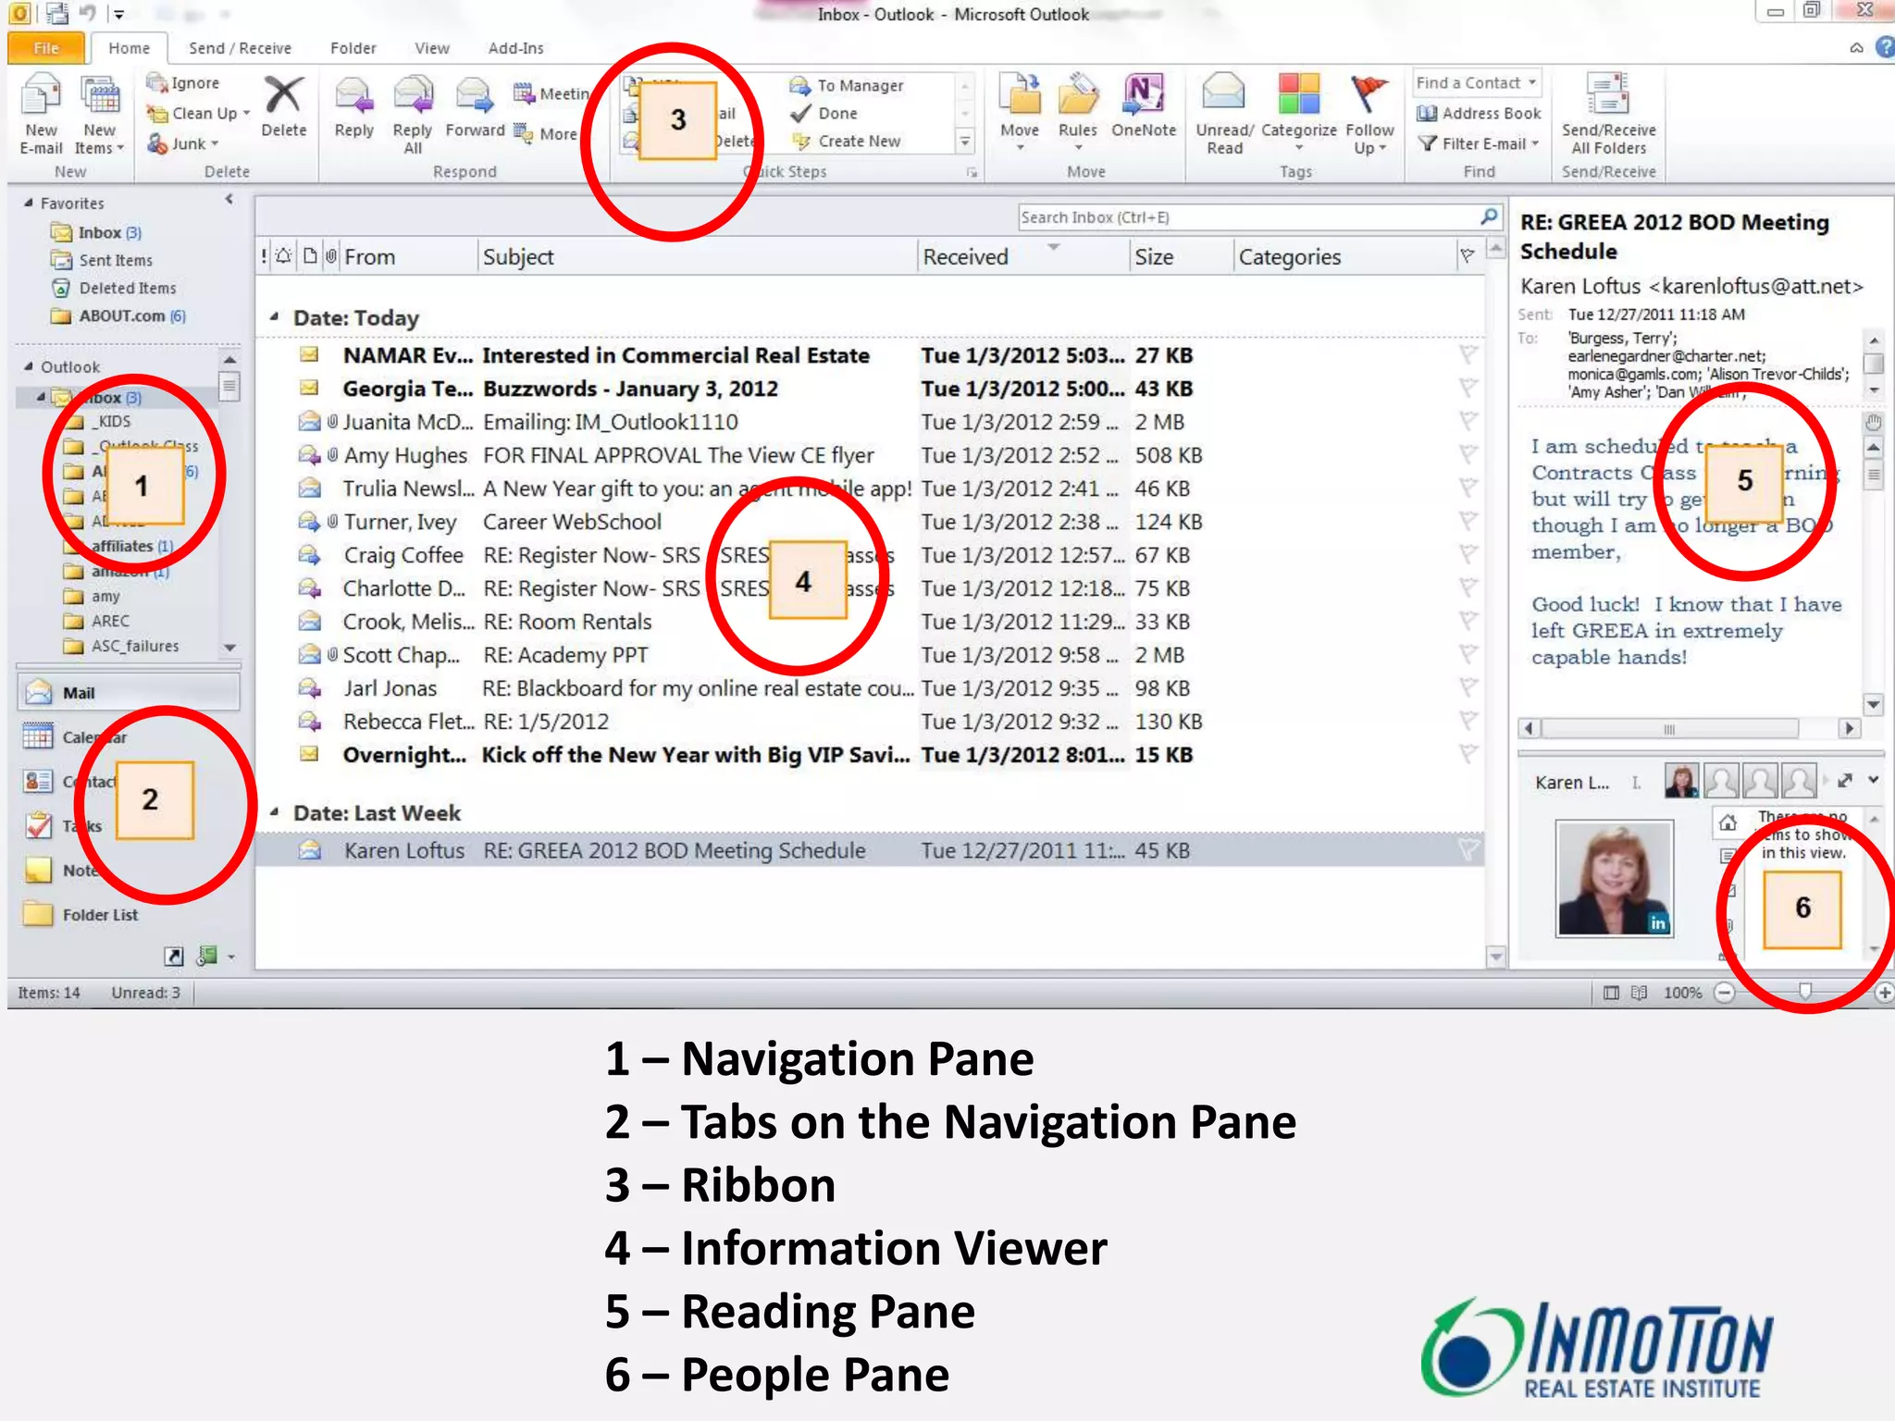Open the Find a Contact box dropdown
Viewport: 1895px width, 1421px height.
point(1532,82)
